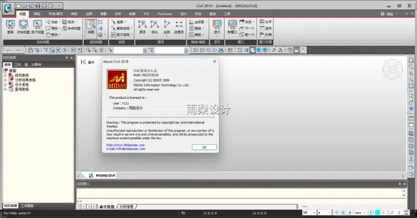Expand the 设计表格 tree node

5,85
